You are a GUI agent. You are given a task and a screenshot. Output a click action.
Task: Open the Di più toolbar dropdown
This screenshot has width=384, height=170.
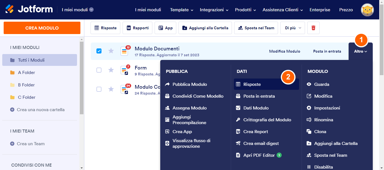(293, 28)
